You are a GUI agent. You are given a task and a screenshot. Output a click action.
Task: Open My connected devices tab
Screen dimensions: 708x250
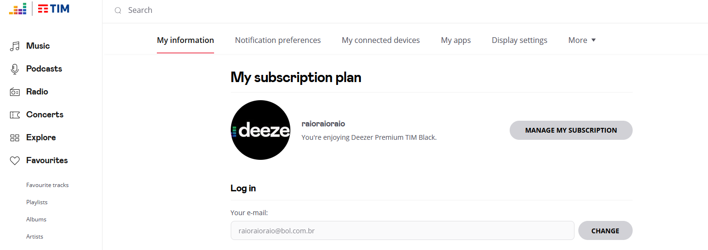click(x=380, y=41)
